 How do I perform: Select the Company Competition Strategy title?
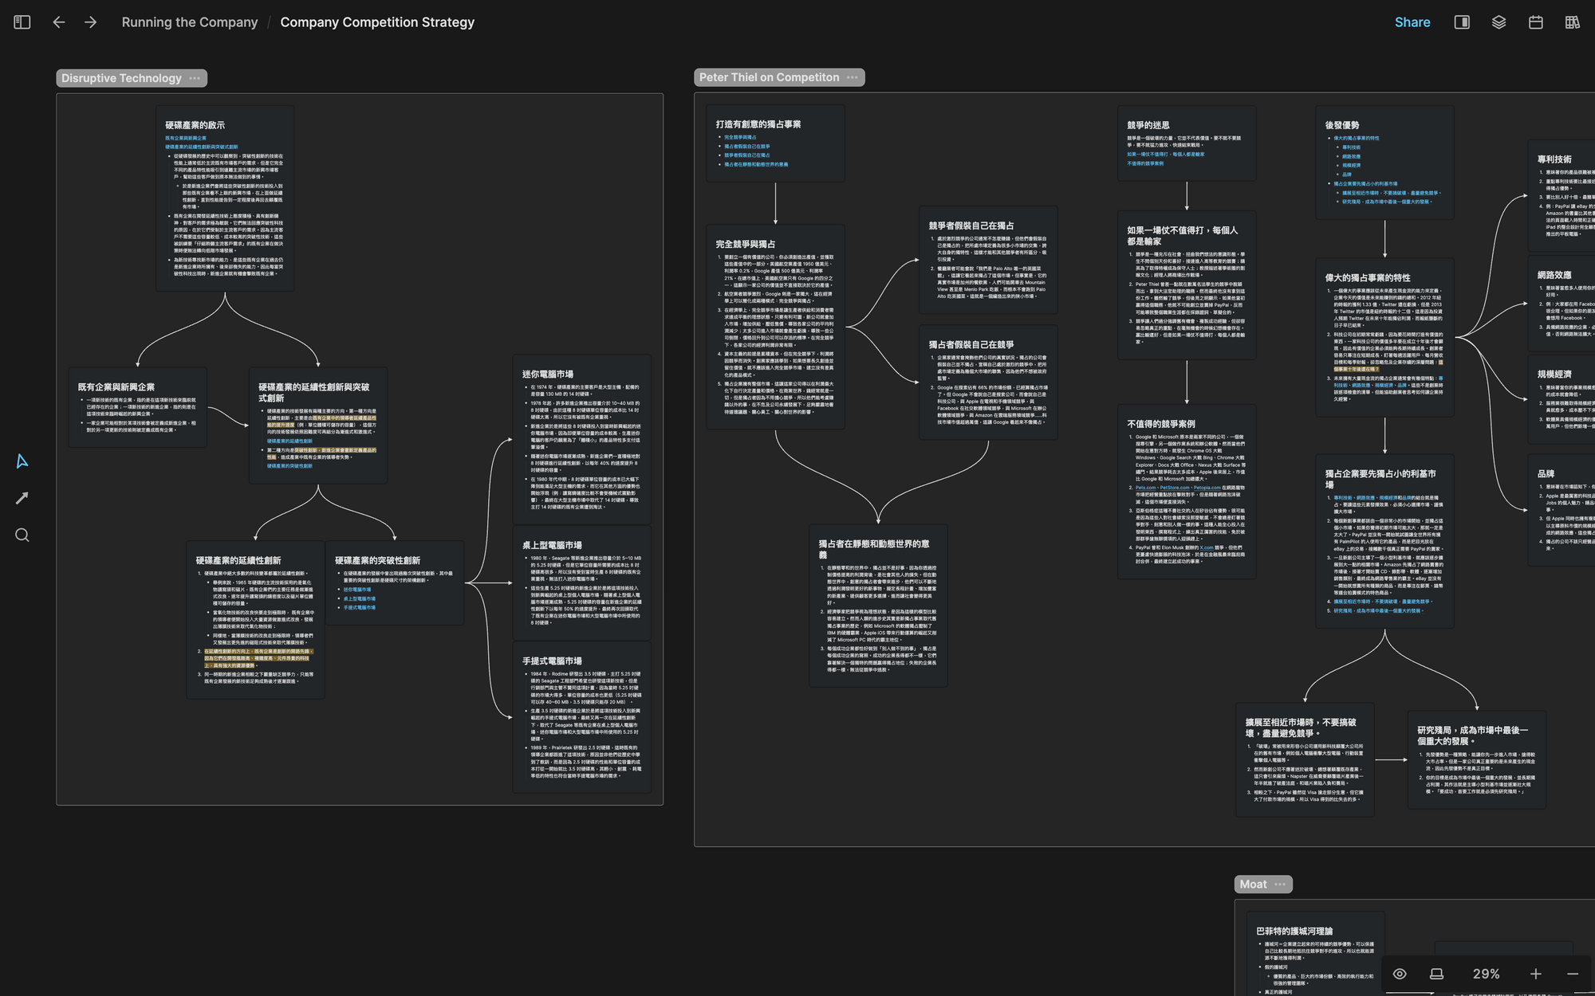pos(377,22)
